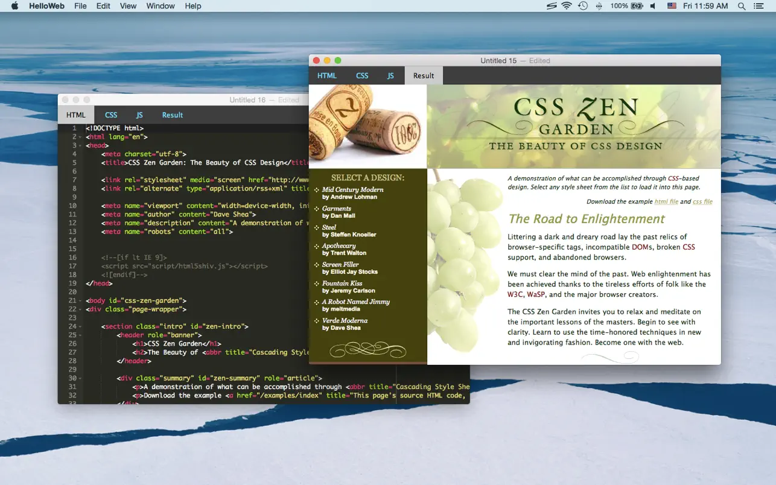Click the Wi-Fi status icon
The image size is (776, 485).
tap(566, 6)
